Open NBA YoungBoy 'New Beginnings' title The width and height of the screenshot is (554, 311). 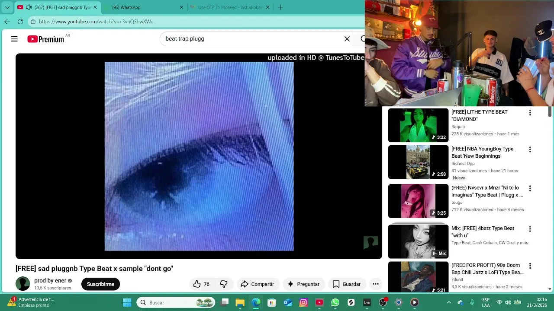(482, 152)
